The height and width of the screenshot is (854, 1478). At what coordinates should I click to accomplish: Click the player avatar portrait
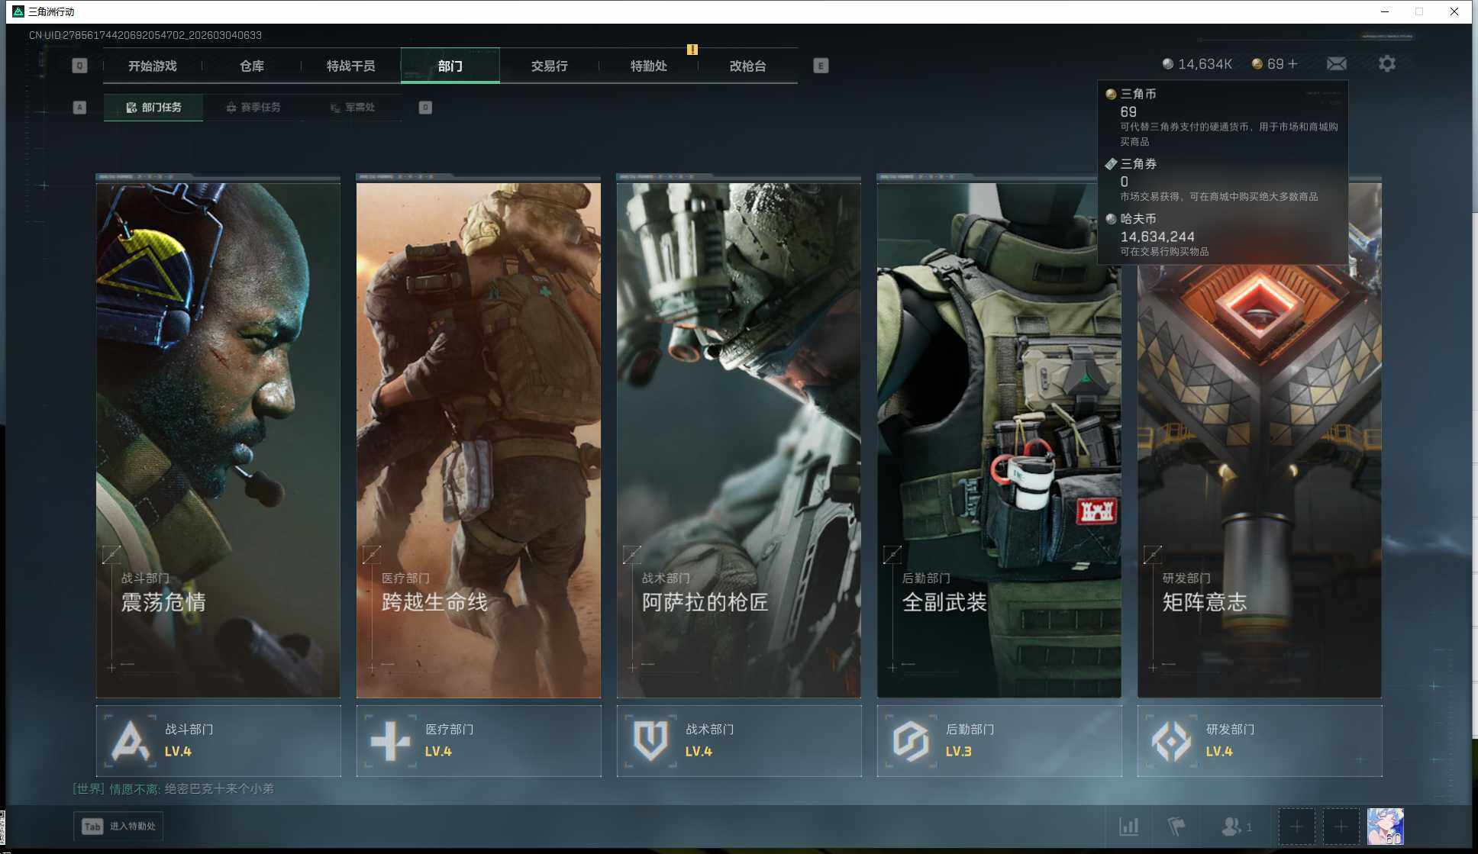[1385, 826]
